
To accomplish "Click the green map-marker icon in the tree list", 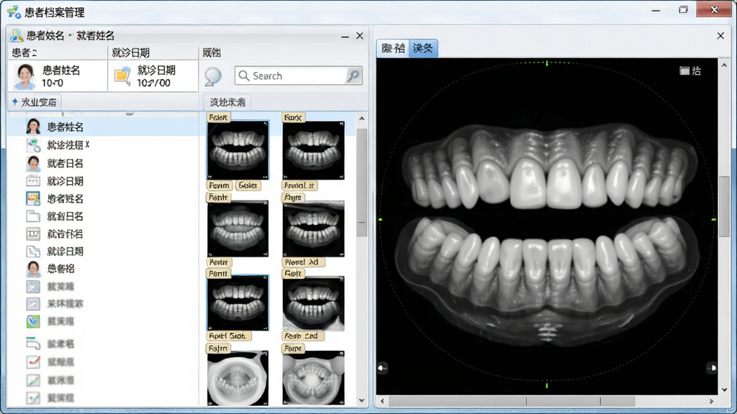I will [x=33, y=321].
